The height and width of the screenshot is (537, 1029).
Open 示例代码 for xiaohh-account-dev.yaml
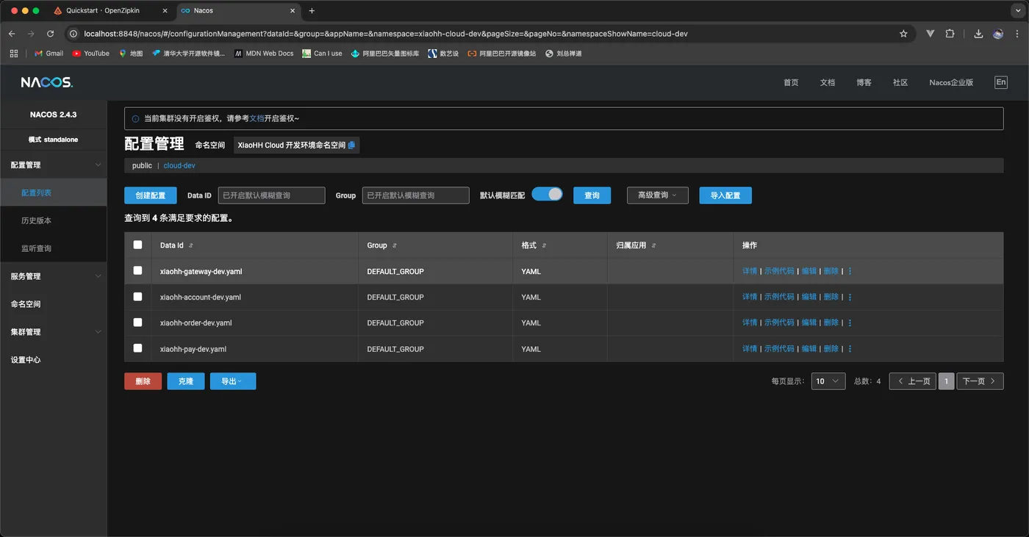pyautogui.click(x=779, y=297)
